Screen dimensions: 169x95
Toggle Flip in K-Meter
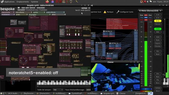[158, 80]
